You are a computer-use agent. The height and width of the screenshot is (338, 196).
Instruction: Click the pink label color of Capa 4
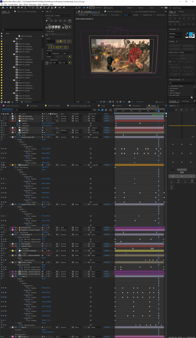[12, 327]
